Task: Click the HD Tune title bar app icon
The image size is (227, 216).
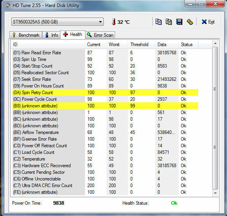Action: tap(7, 5)
